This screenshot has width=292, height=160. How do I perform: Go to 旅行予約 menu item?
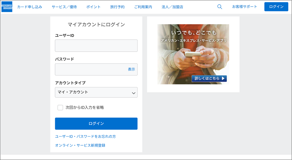pyautogui.click(x=117, y=7)
